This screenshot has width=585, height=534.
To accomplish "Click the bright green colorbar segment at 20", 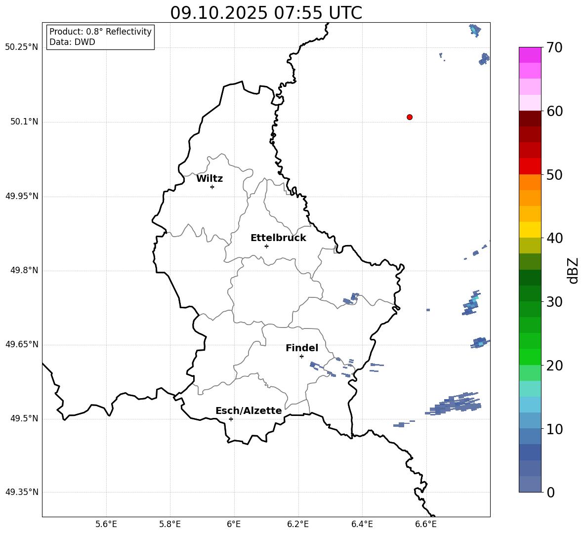I will (x=530, y=357).
